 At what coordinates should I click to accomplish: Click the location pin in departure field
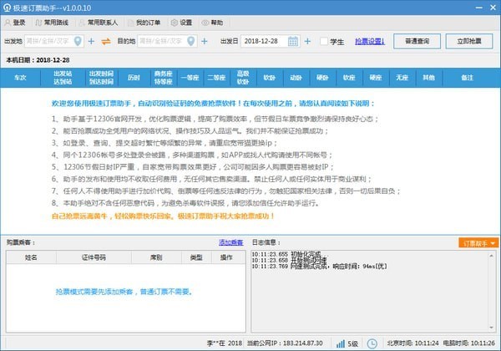click(x=78, y=41)
